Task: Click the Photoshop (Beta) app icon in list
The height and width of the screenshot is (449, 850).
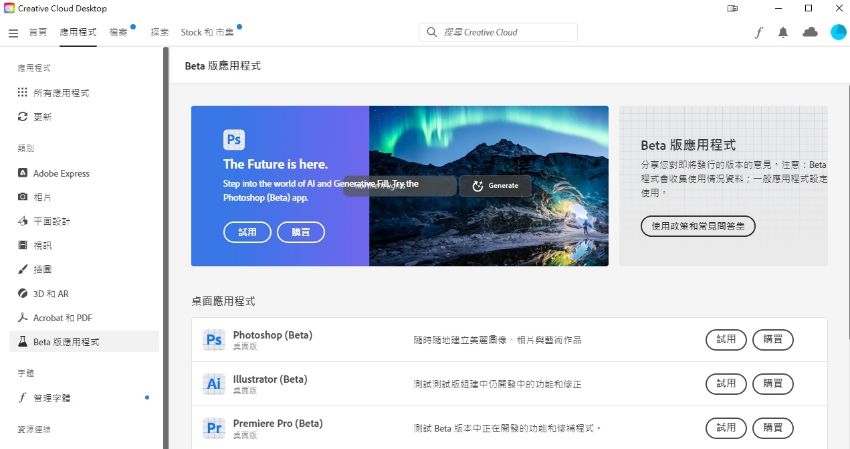Action: click(x=214, y=340)
